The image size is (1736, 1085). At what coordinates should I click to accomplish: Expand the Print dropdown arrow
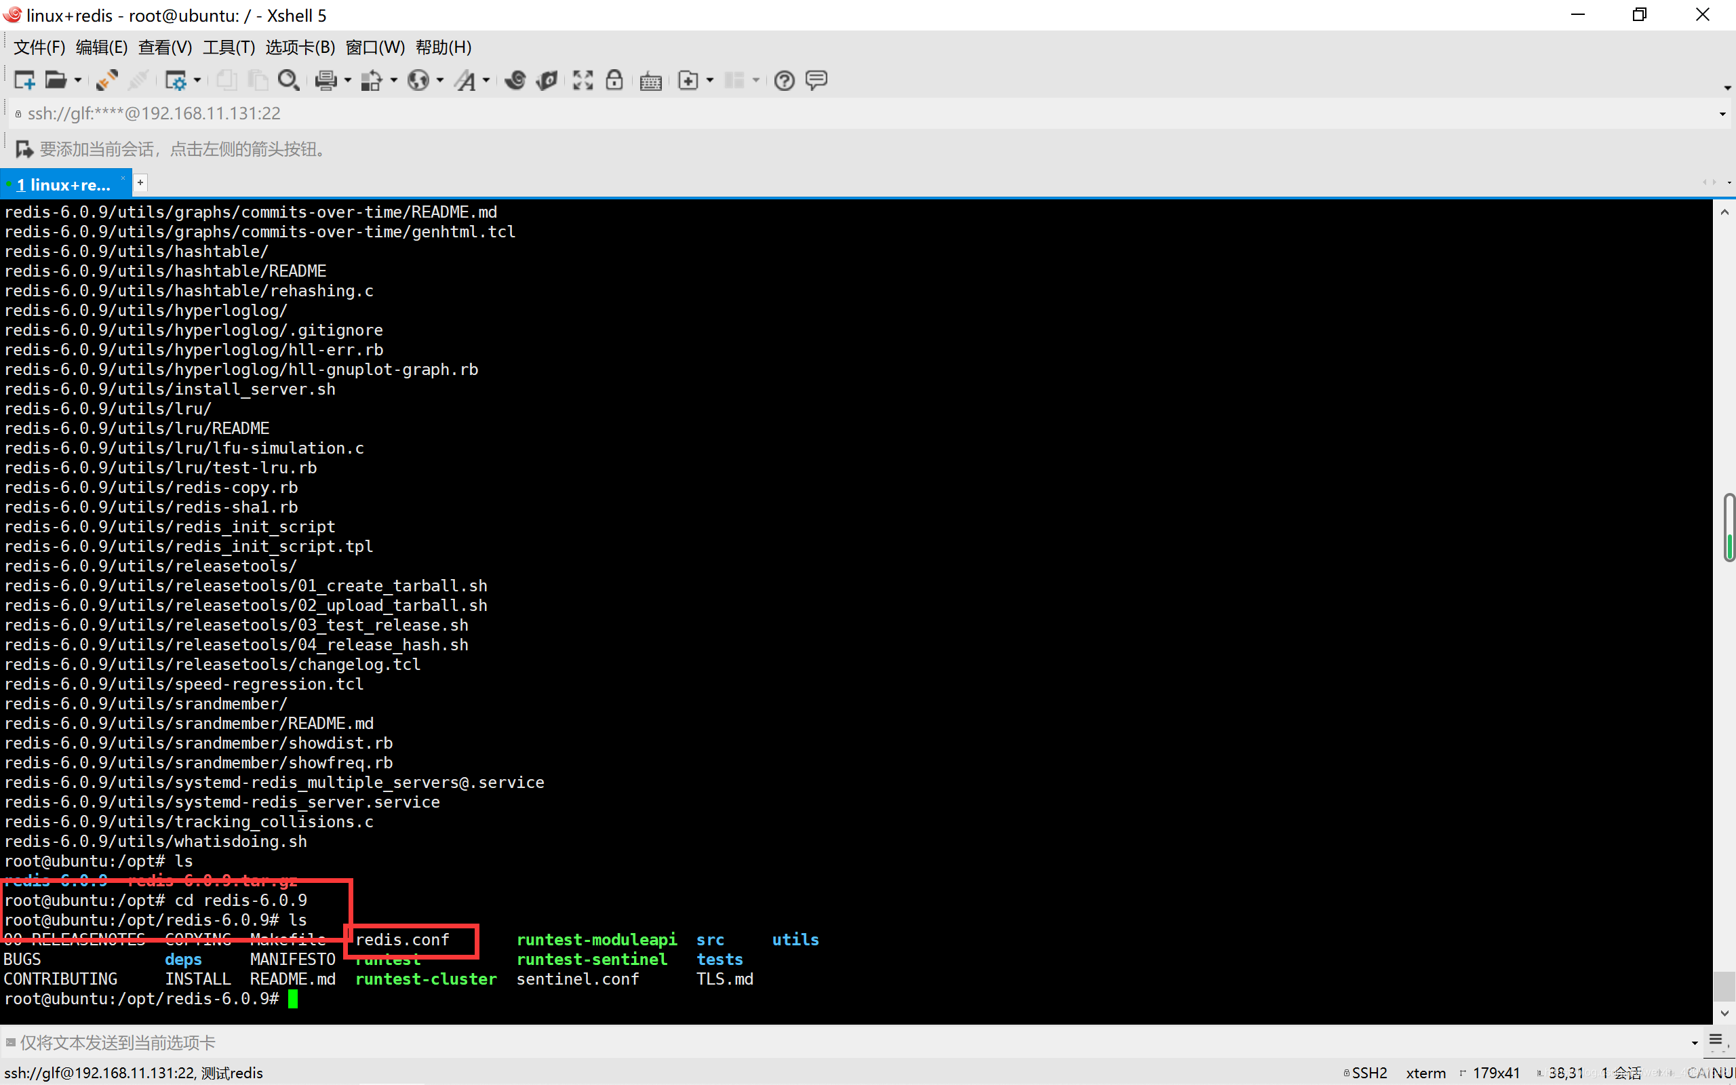(x=348, y=81)
